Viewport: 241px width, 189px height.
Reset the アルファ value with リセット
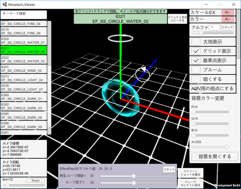[x=227, y=27]
